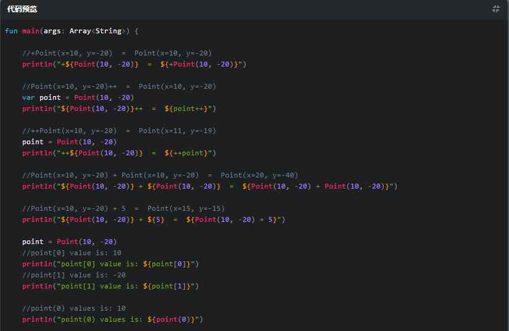Click the println line containing '${5}'

[x=154, y=220]
